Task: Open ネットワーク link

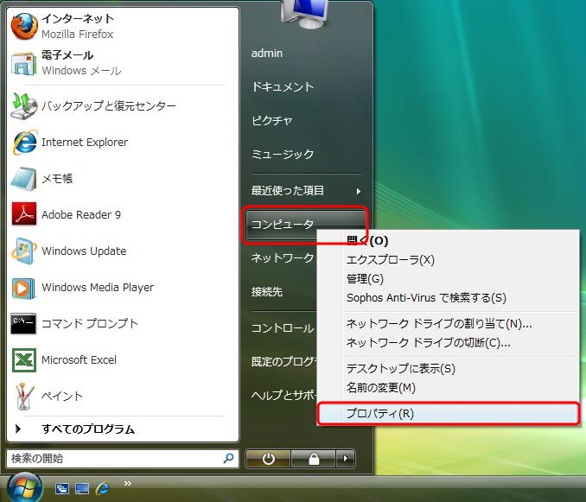Action: 283,257
